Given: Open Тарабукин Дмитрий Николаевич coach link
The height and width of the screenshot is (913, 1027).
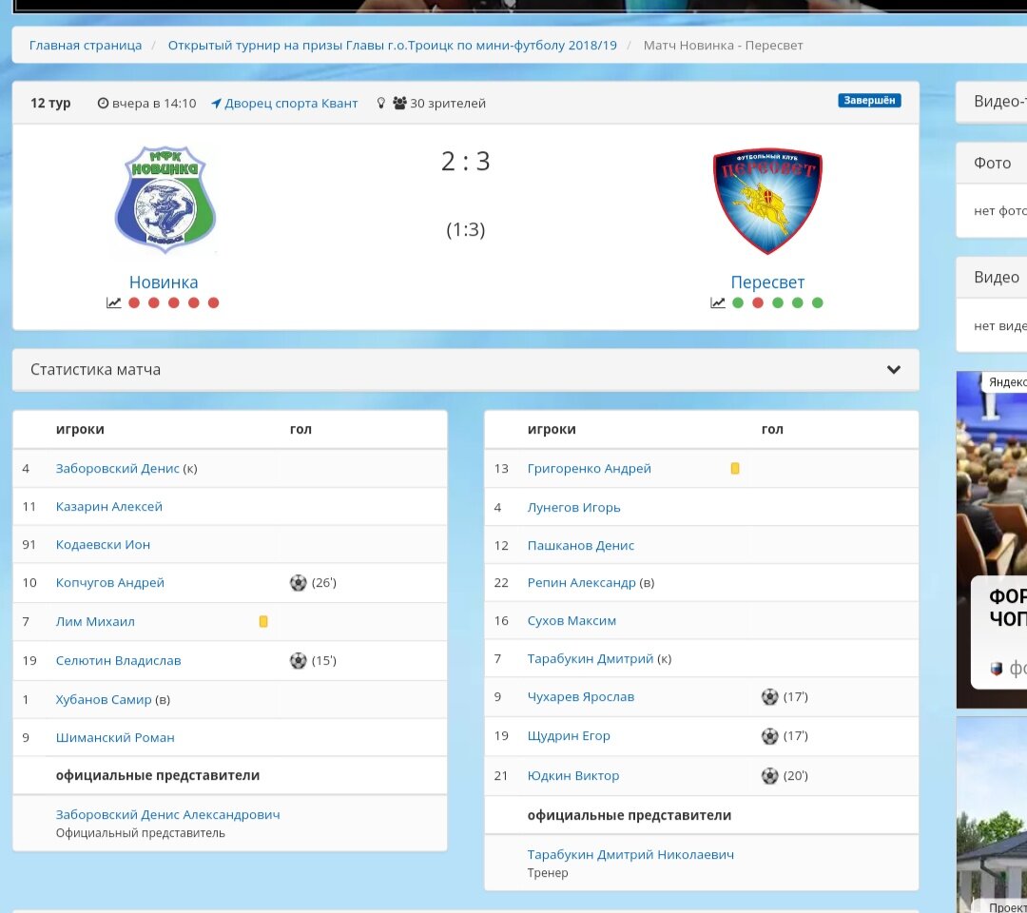Looking at the screenshot, I should [630, 855].
